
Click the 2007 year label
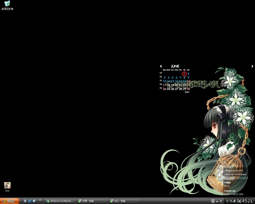click(x=187, y=92)
